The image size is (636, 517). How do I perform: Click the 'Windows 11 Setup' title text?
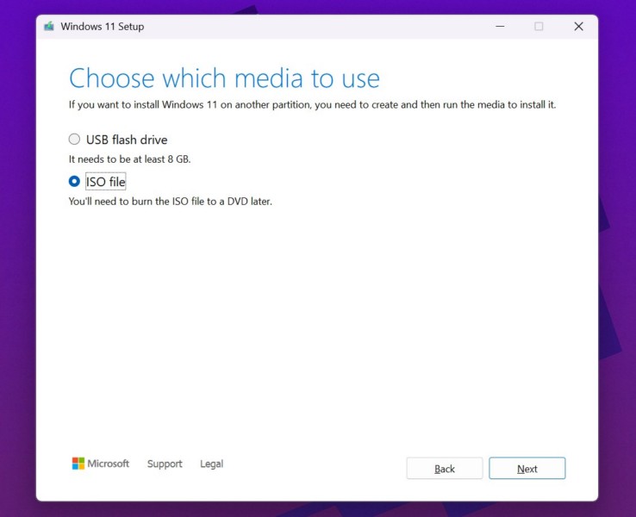(x=103, y=27)
